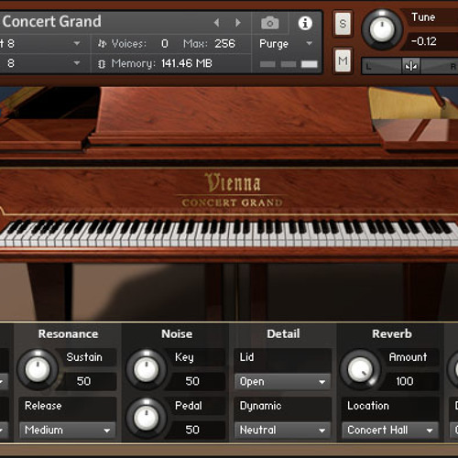458x458 pixels.
Task: Open the Release Medium dropdown
Action: click(67, 430)
